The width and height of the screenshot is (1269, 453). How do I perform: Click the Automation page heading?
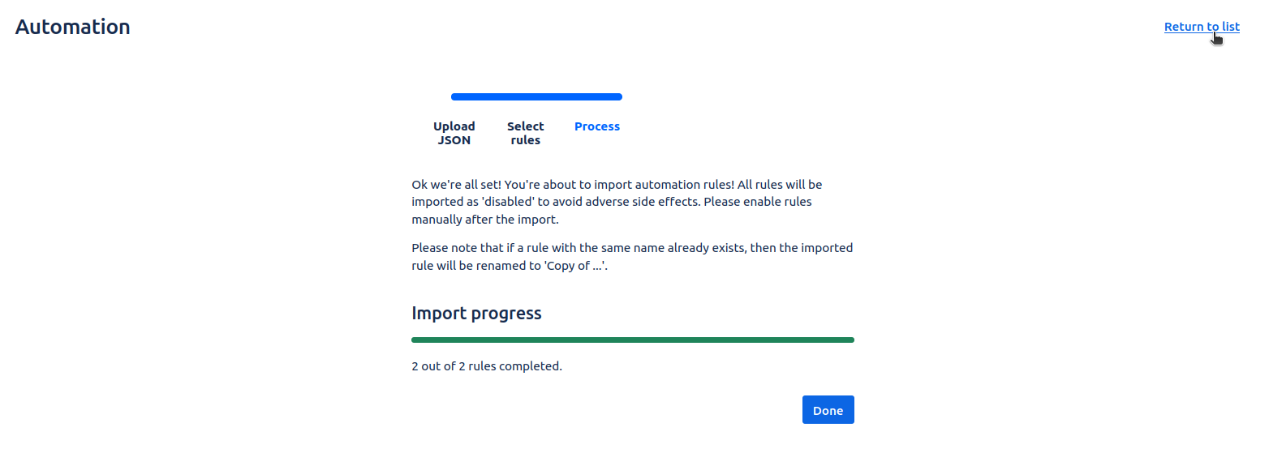pyautogui.click(x=72, y=27)
